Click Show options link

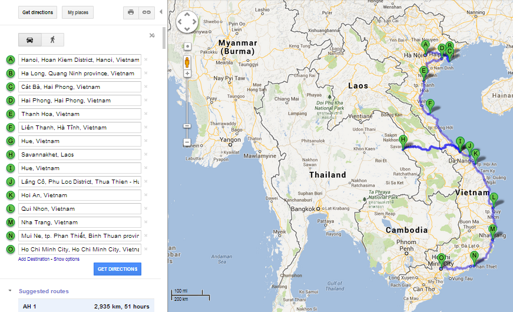pyautogui.click(x=67, y=259)
